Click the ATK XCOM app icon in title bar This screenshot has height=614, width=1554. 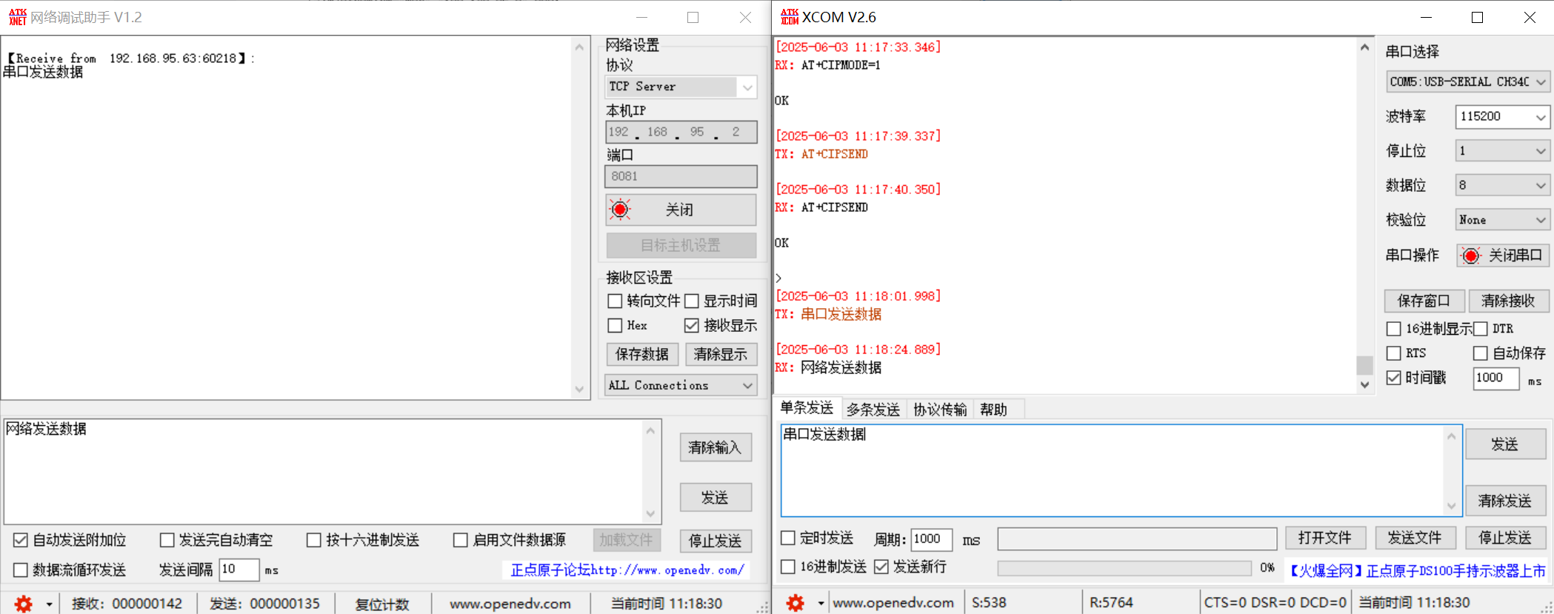790,16
